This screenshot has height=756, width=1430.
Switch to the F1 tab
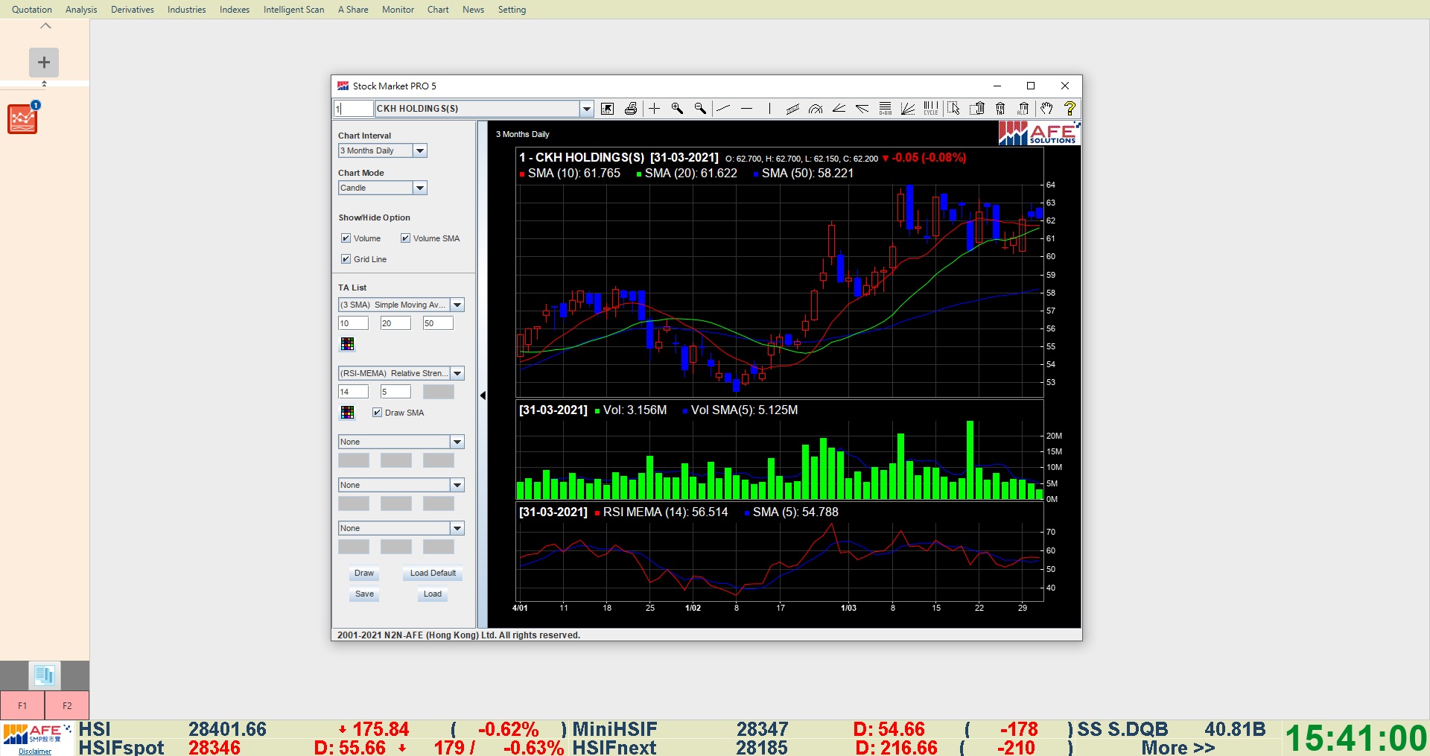coord(22,705)
